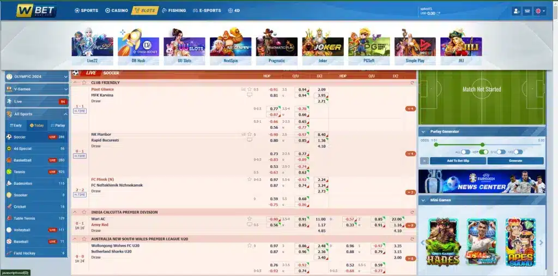Open the user account profile icon

516,11
